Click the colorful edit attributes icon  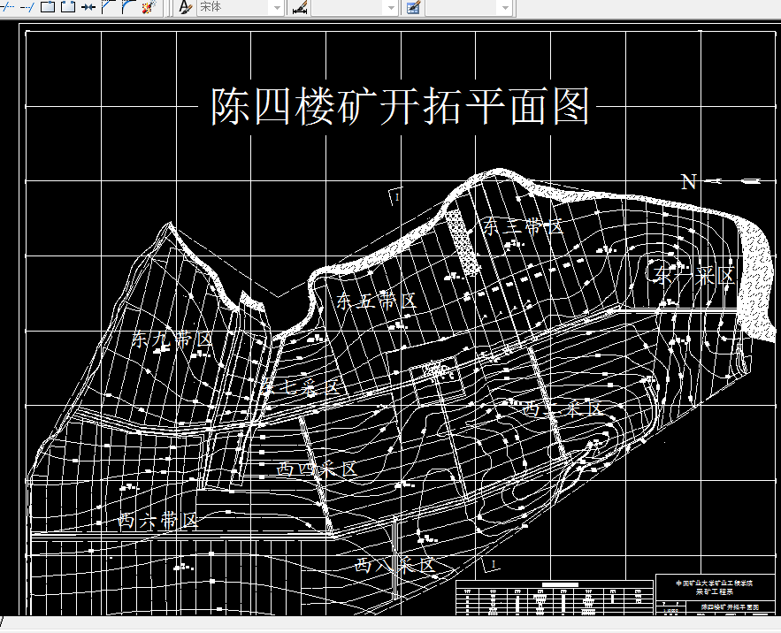point(147,7)
